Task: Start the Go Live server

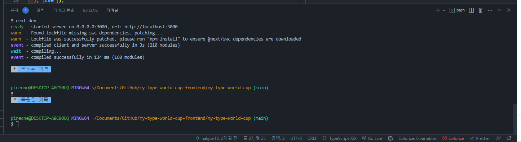Action: pos(372,138)
